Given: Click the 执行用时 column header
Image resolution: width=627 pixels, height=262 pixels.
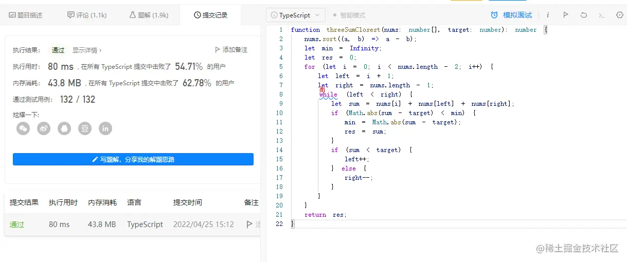Looking at the screenshot, I should click(63, 202).
